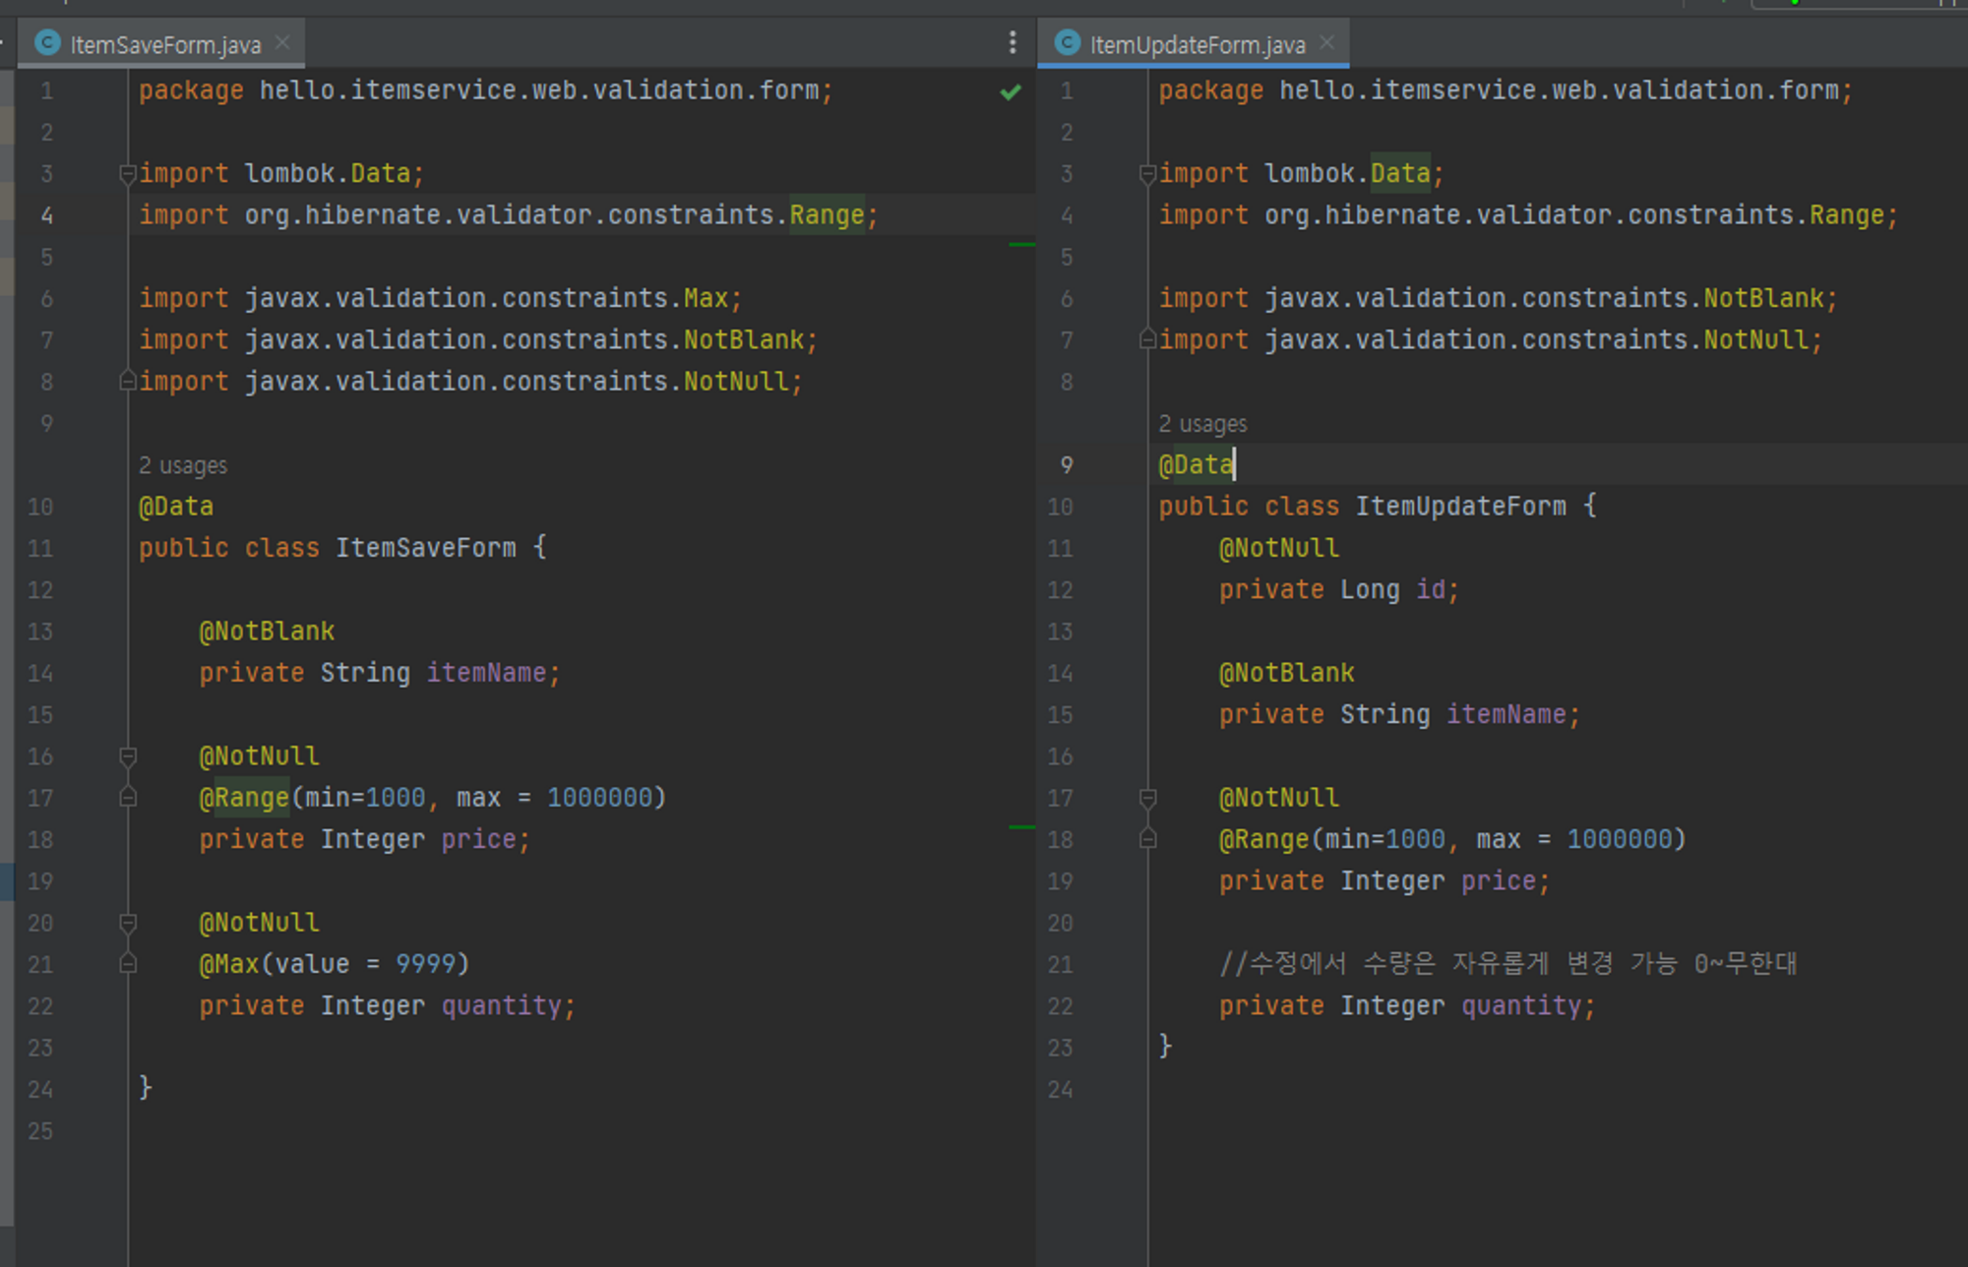Switch to ItemSaveForm.java tab
Viewport: 1968px width, 1267px height.
click(x=165, y=44)
